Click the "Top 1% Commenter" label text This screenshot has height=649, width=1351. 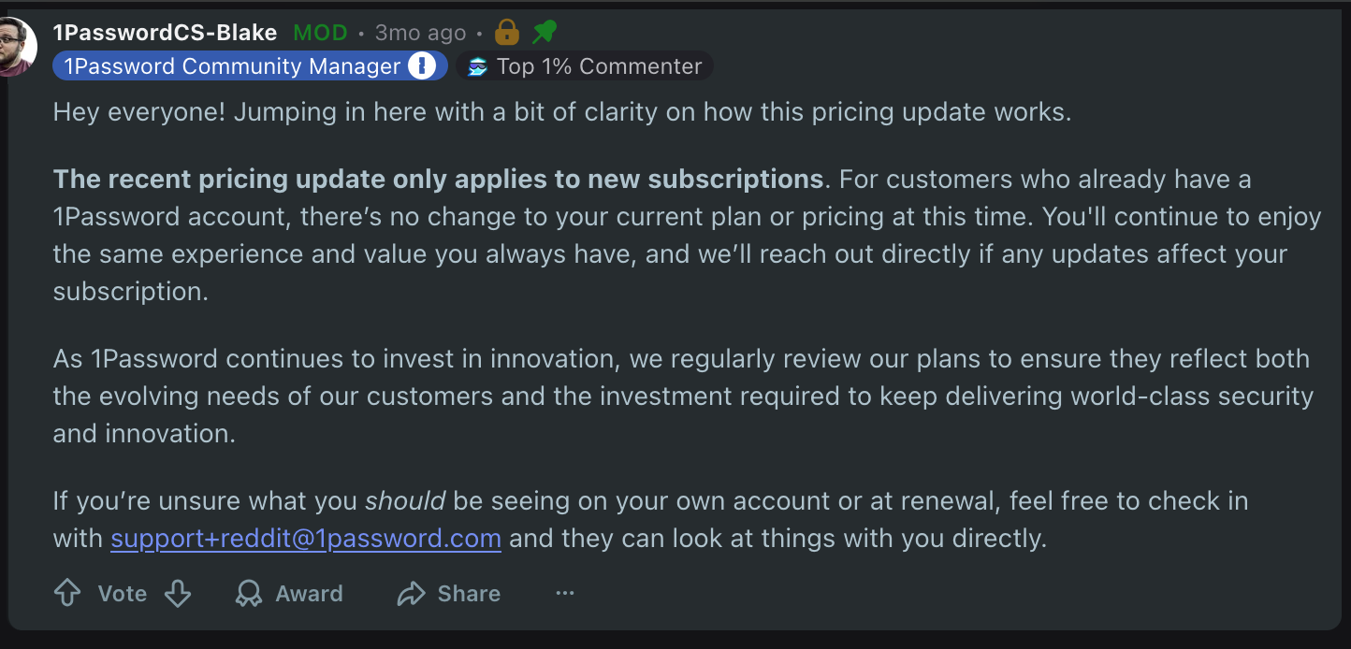coord(599,66)
